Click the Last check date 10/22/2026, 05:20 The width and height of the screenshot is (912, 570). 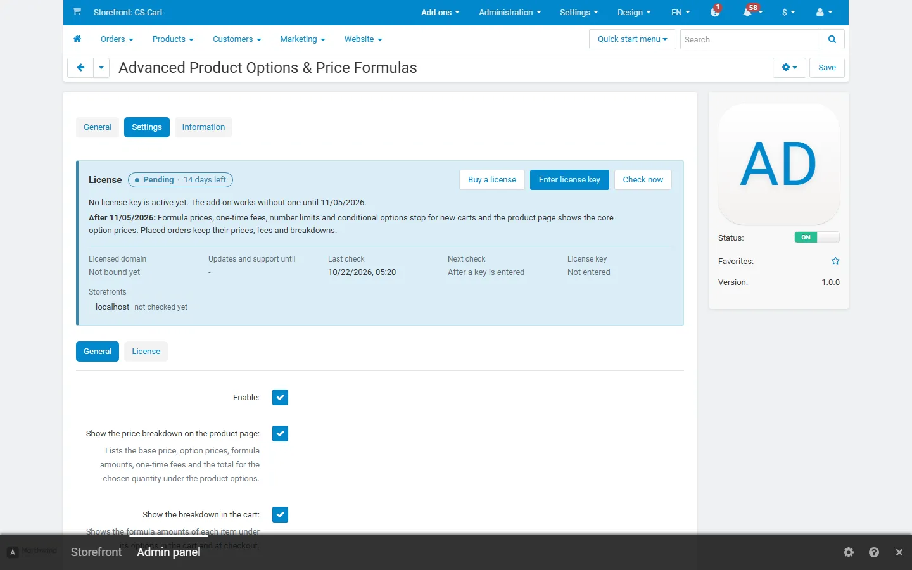[362, 272]
